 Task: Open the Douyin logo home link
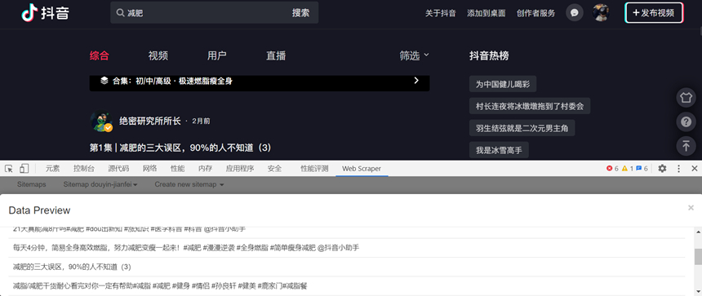(45, 12)
